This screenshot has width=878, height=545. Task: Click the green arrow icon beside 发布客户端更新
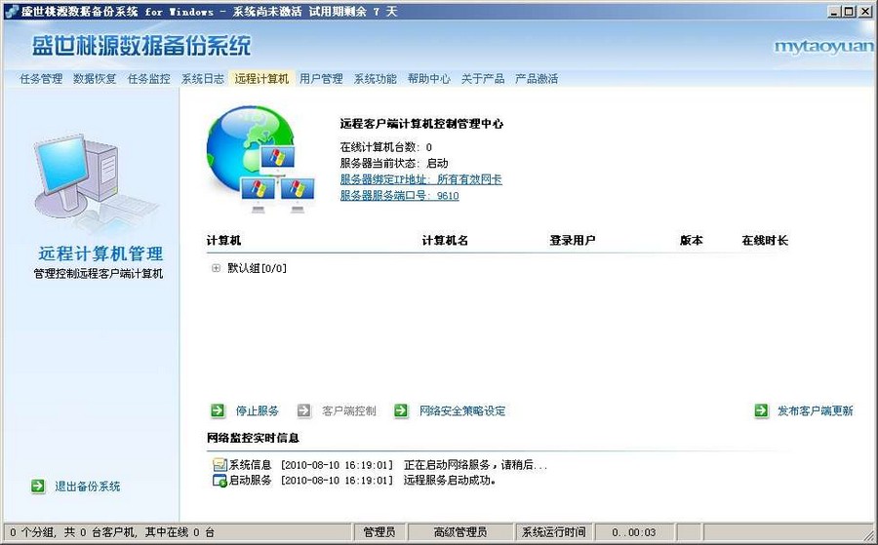coord(761,410)
